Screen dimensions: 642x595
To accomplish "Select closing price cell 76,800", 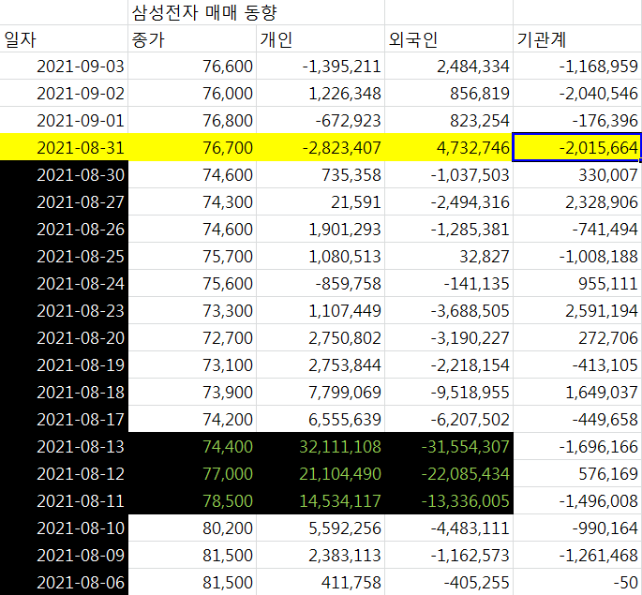I will (192, 120).
